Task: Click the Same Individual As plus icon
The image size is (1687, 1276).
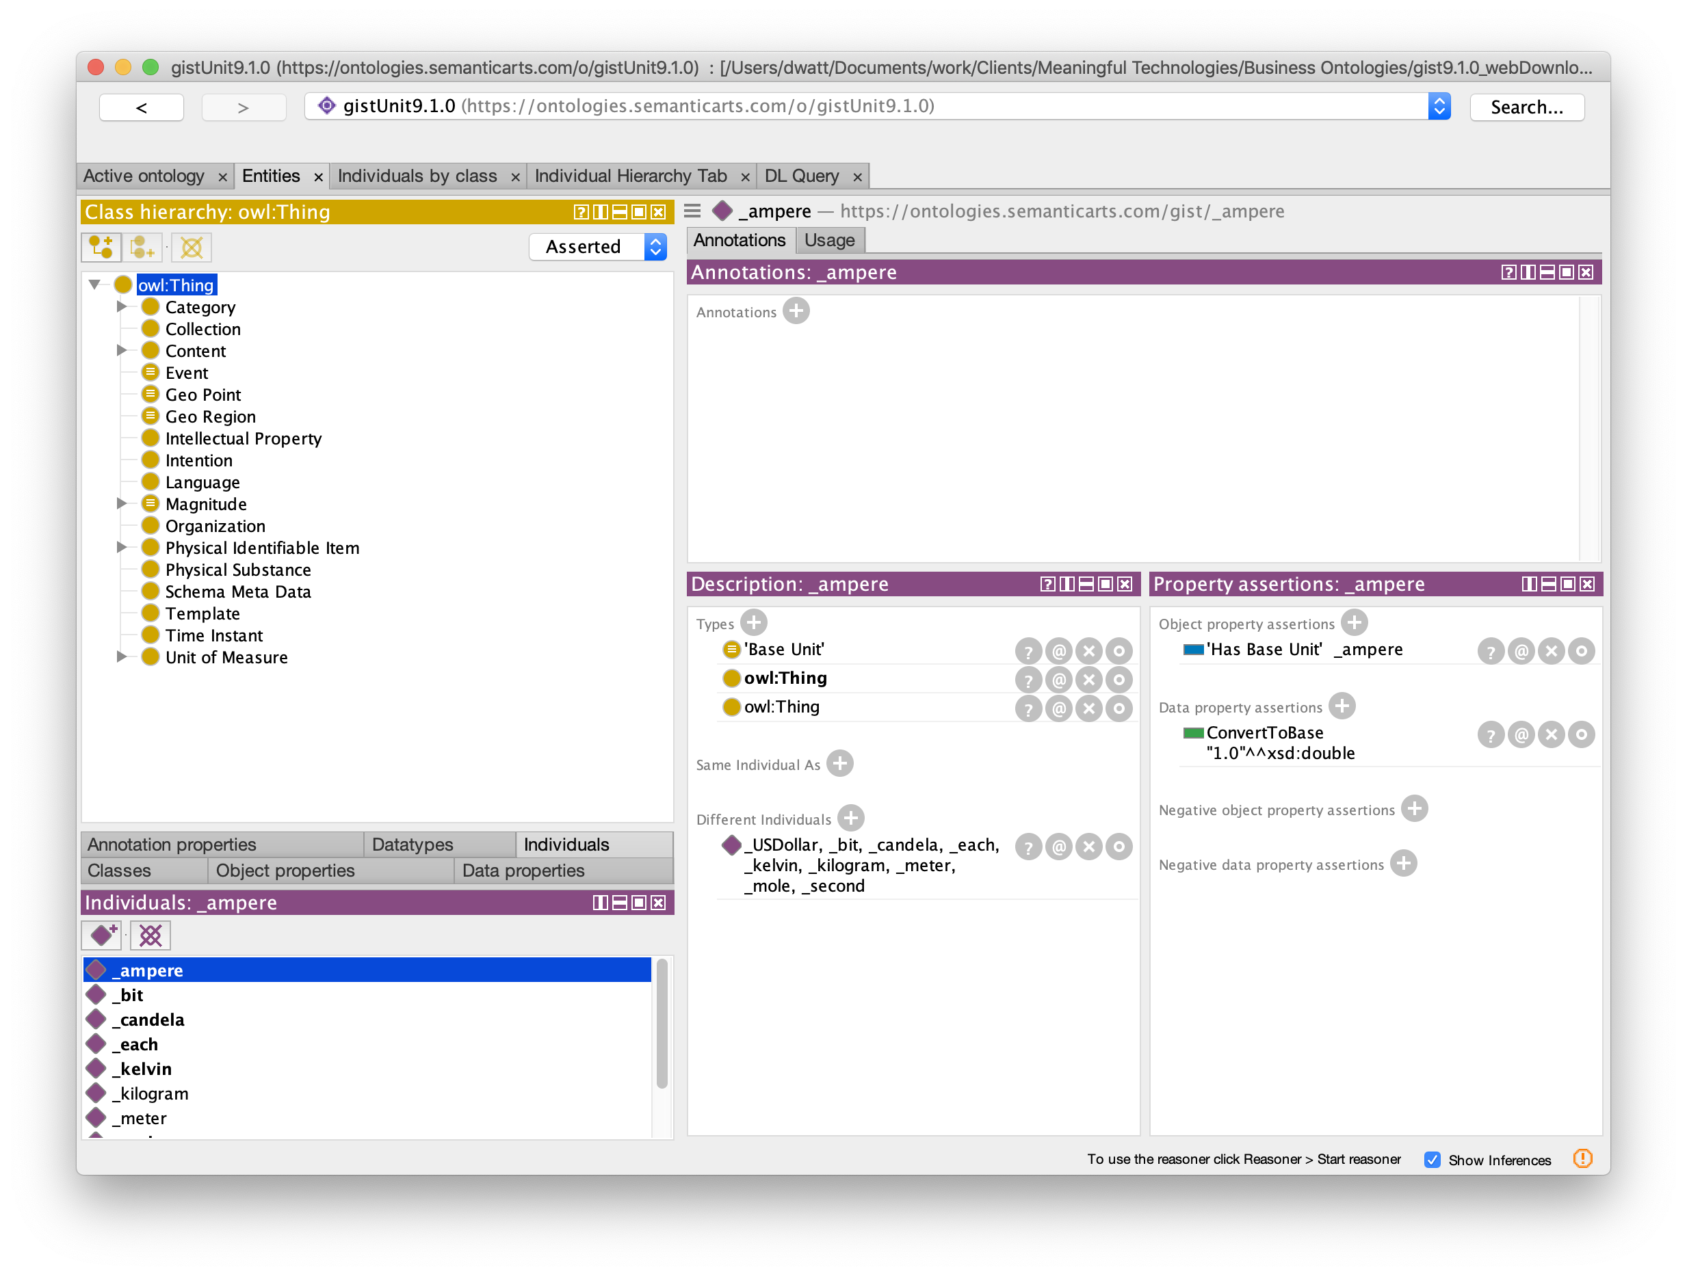Action: pyautogui.click(x=841, y=764)
